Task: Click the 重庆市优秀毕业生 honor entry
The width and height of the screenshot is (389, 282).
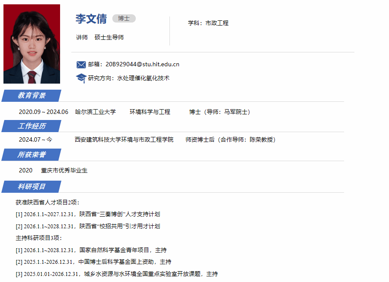Action: pyautogui.click(x=64, y=170)
